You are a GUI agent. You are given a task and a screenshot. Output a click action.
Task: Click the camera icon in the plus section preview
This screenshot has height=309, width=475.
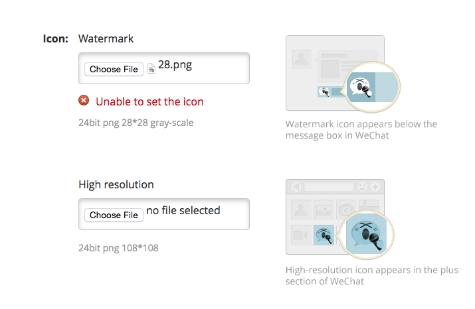point(345,210)
